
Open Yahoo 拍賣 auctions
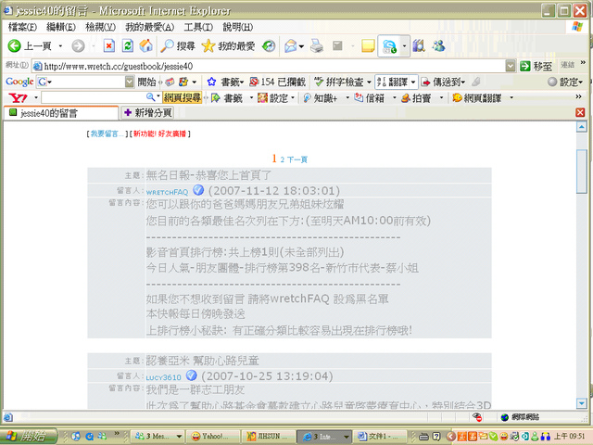[416, 98]
